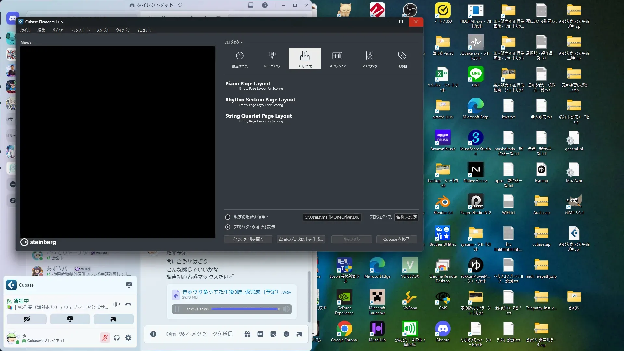Image resolution: width=624 pixels, height=351 pixels.
Task: Select "既定の場所を使用" radio button
Action: [228, 217]
